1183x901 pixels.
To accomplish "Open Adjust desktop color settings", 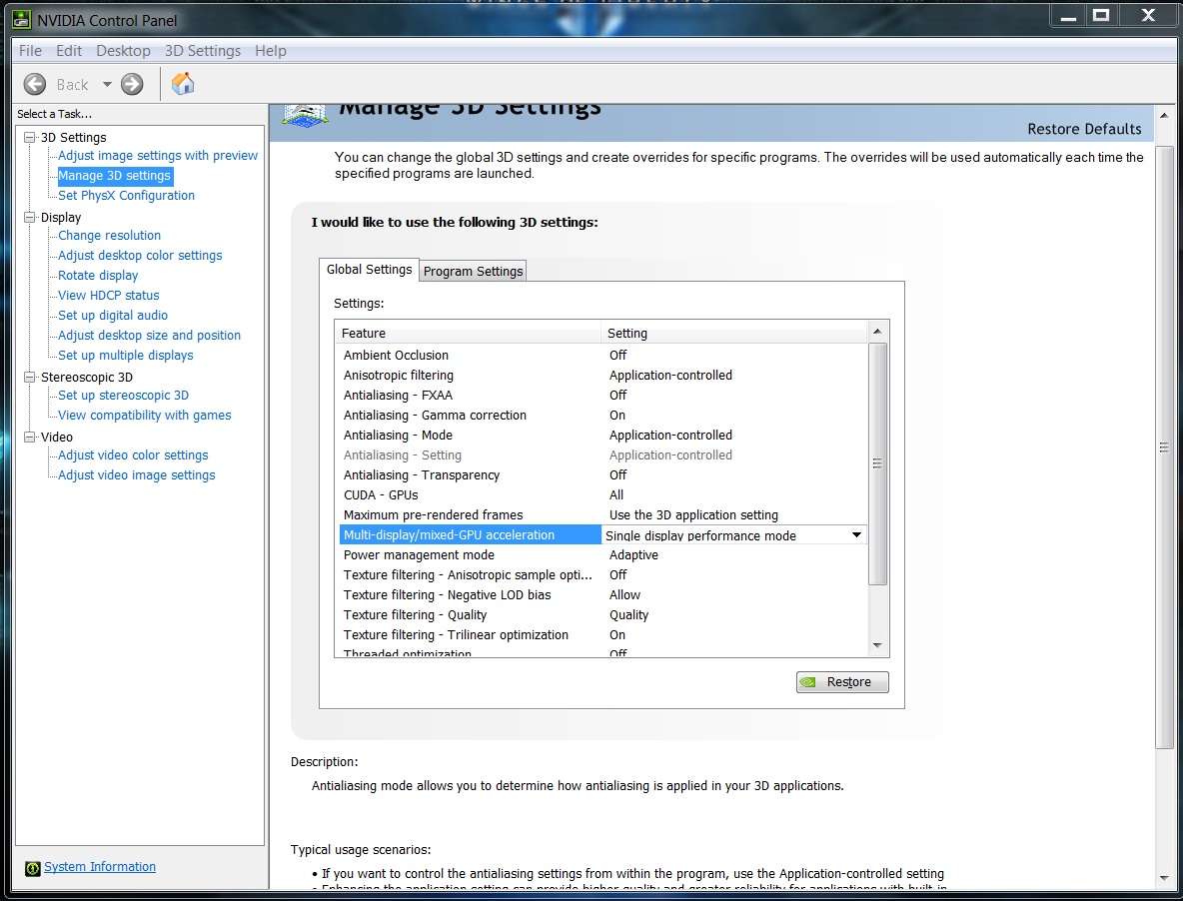I will (140, 256).
